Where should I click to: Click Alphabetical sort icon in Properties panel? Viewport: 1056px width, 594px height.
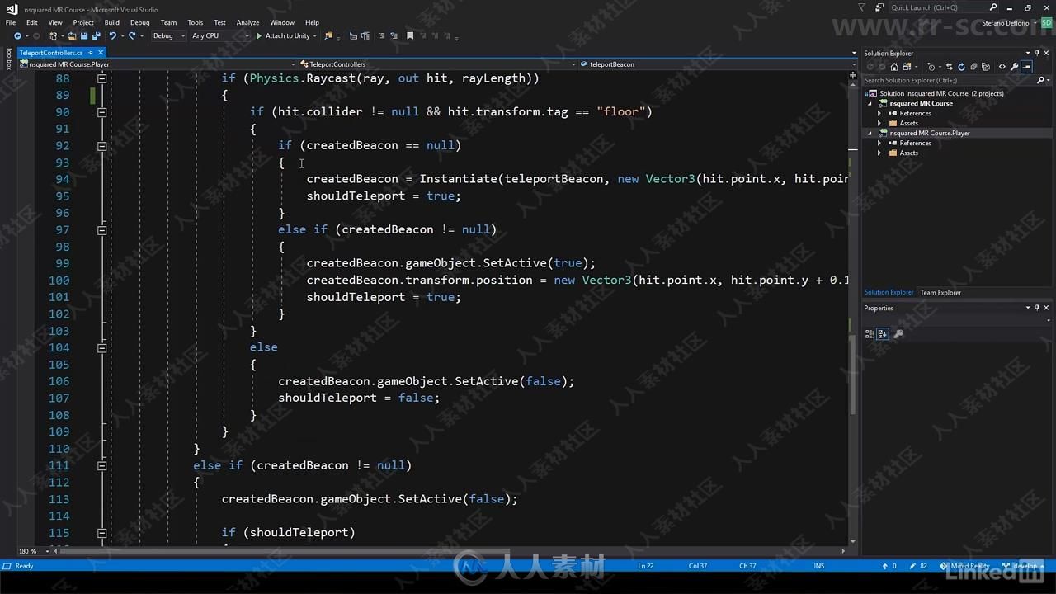click(883, 333)
